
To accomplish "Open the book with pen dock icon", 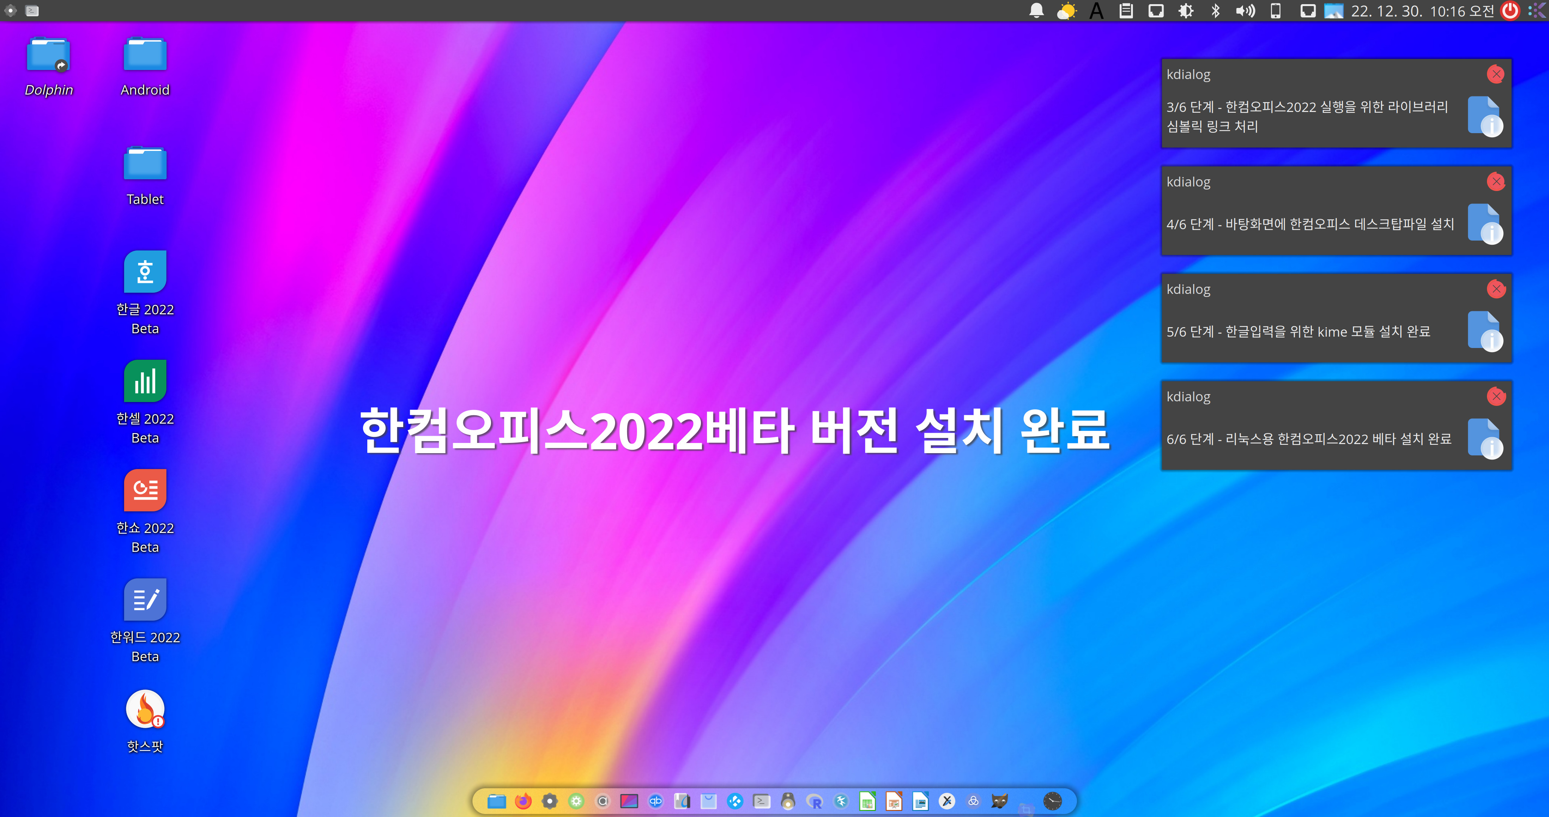I will (x=682, y=801).
